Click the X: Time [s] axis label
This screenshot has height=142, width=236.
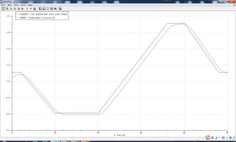119,135
